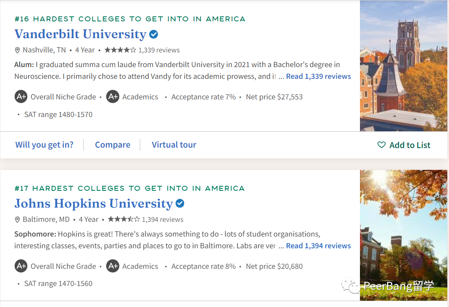Click Vanderbilt verified checkmark badge
The width and height of the screenshot is (449, 307).
[x=154, y=34]
